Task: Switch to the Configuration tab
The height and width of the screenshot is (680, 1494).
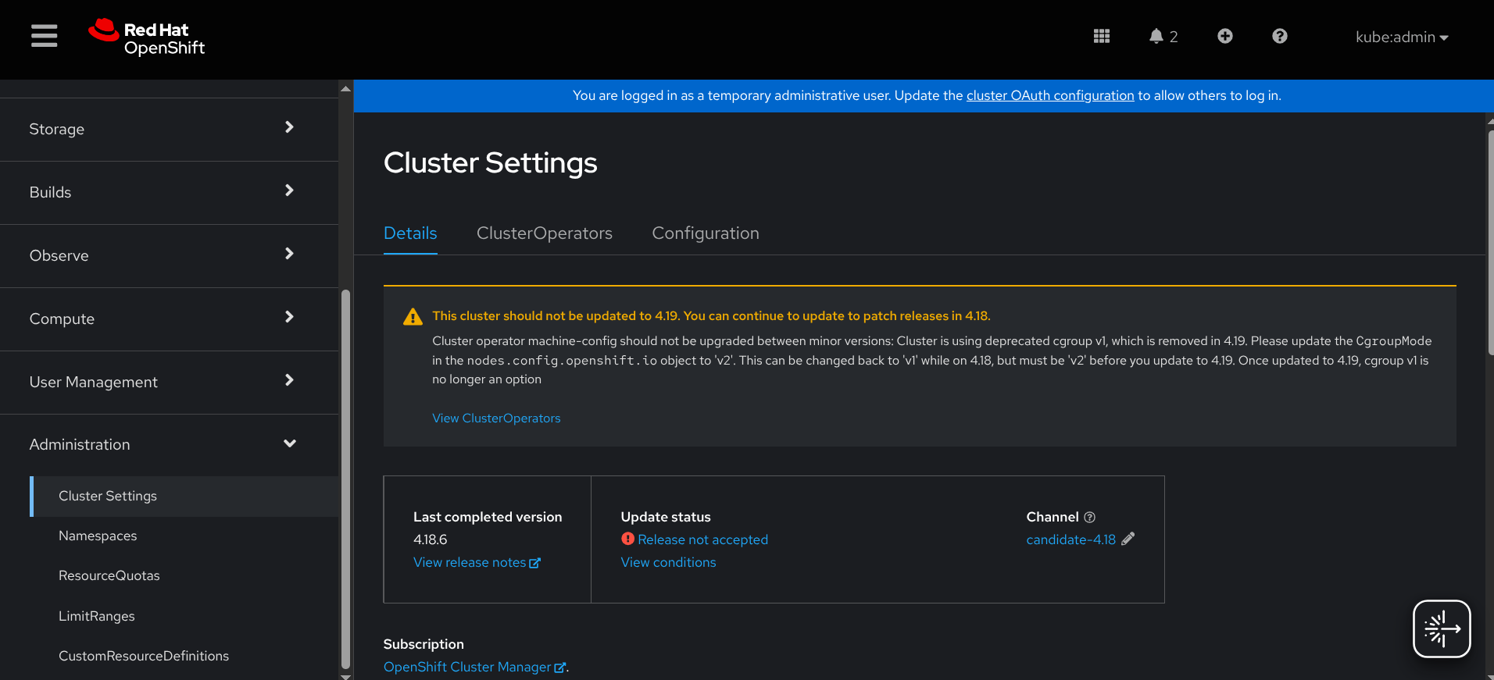Action: (x=706, y=233)
